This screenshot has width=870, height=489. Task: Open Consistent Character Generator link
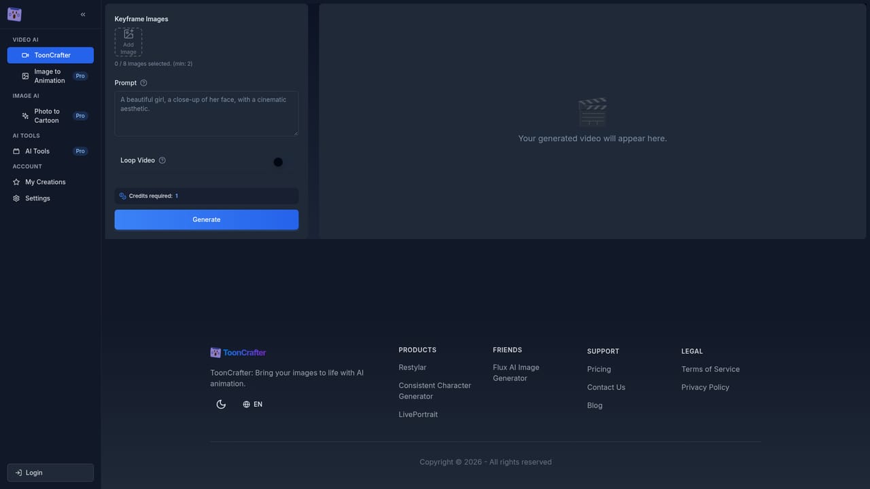click(x=435, y=391)
